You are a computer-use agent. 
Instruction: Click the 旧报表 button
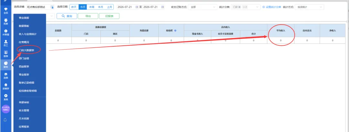pos(109,16)
